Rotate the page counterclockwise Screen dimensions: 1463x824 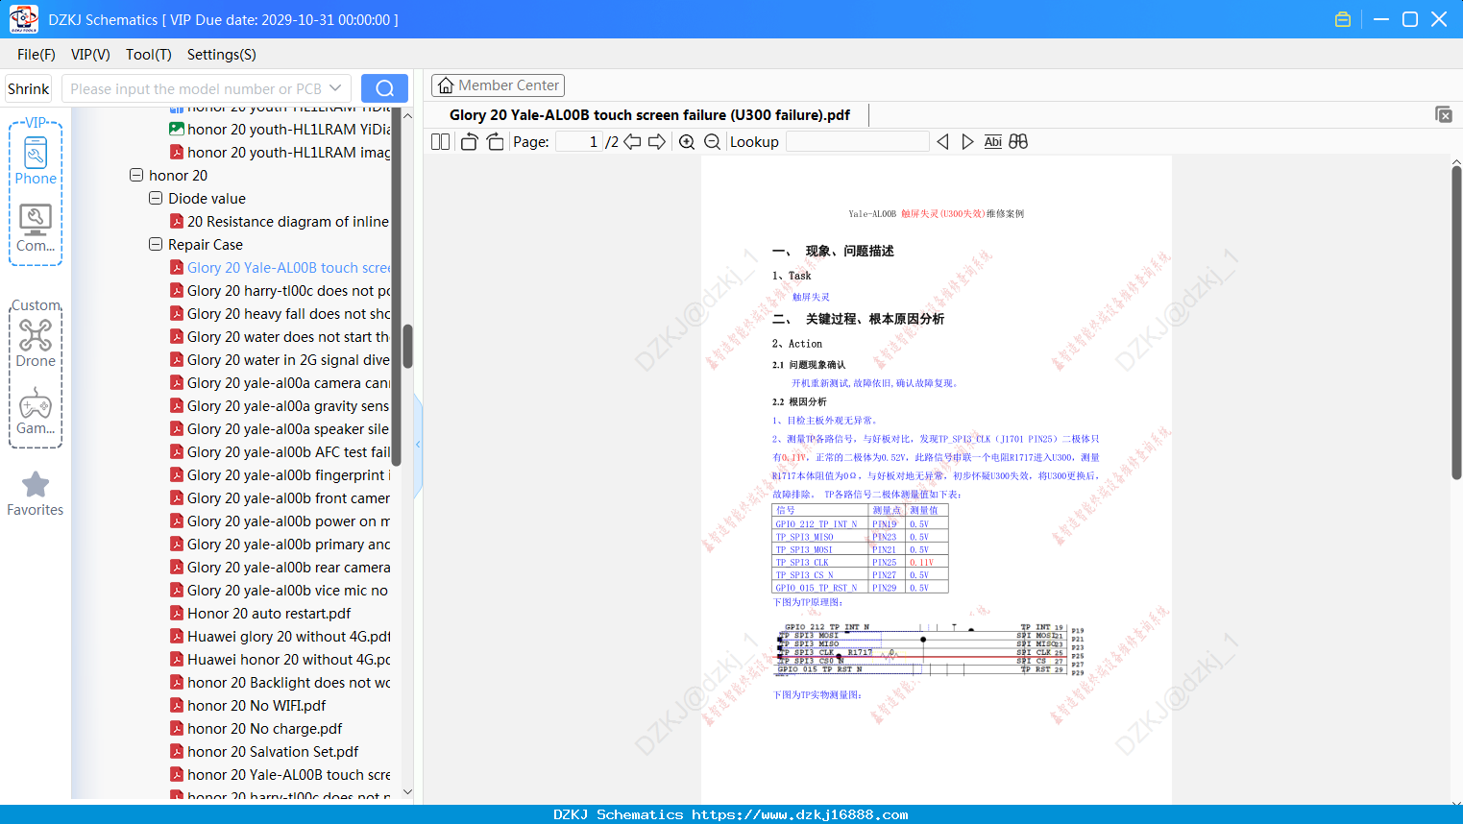469,142
